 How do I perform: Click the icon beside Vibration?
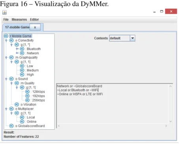click(x=17, y=104)
